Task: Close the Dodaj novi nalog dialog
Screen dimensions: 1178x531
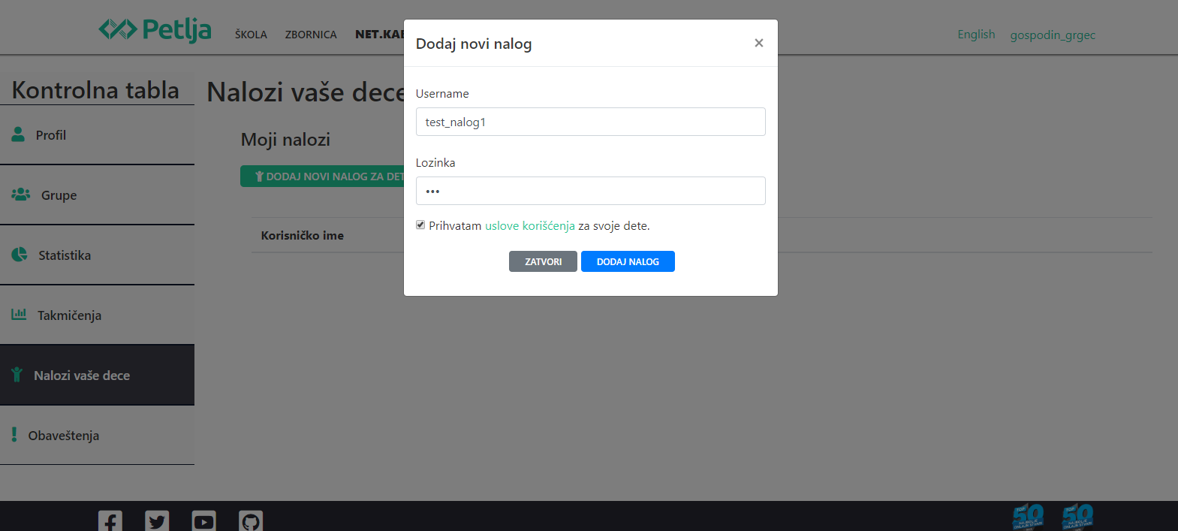Action: [758, 43]
